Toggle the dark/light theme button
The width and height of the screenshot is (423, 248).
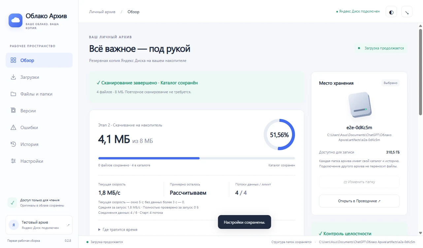391,12
